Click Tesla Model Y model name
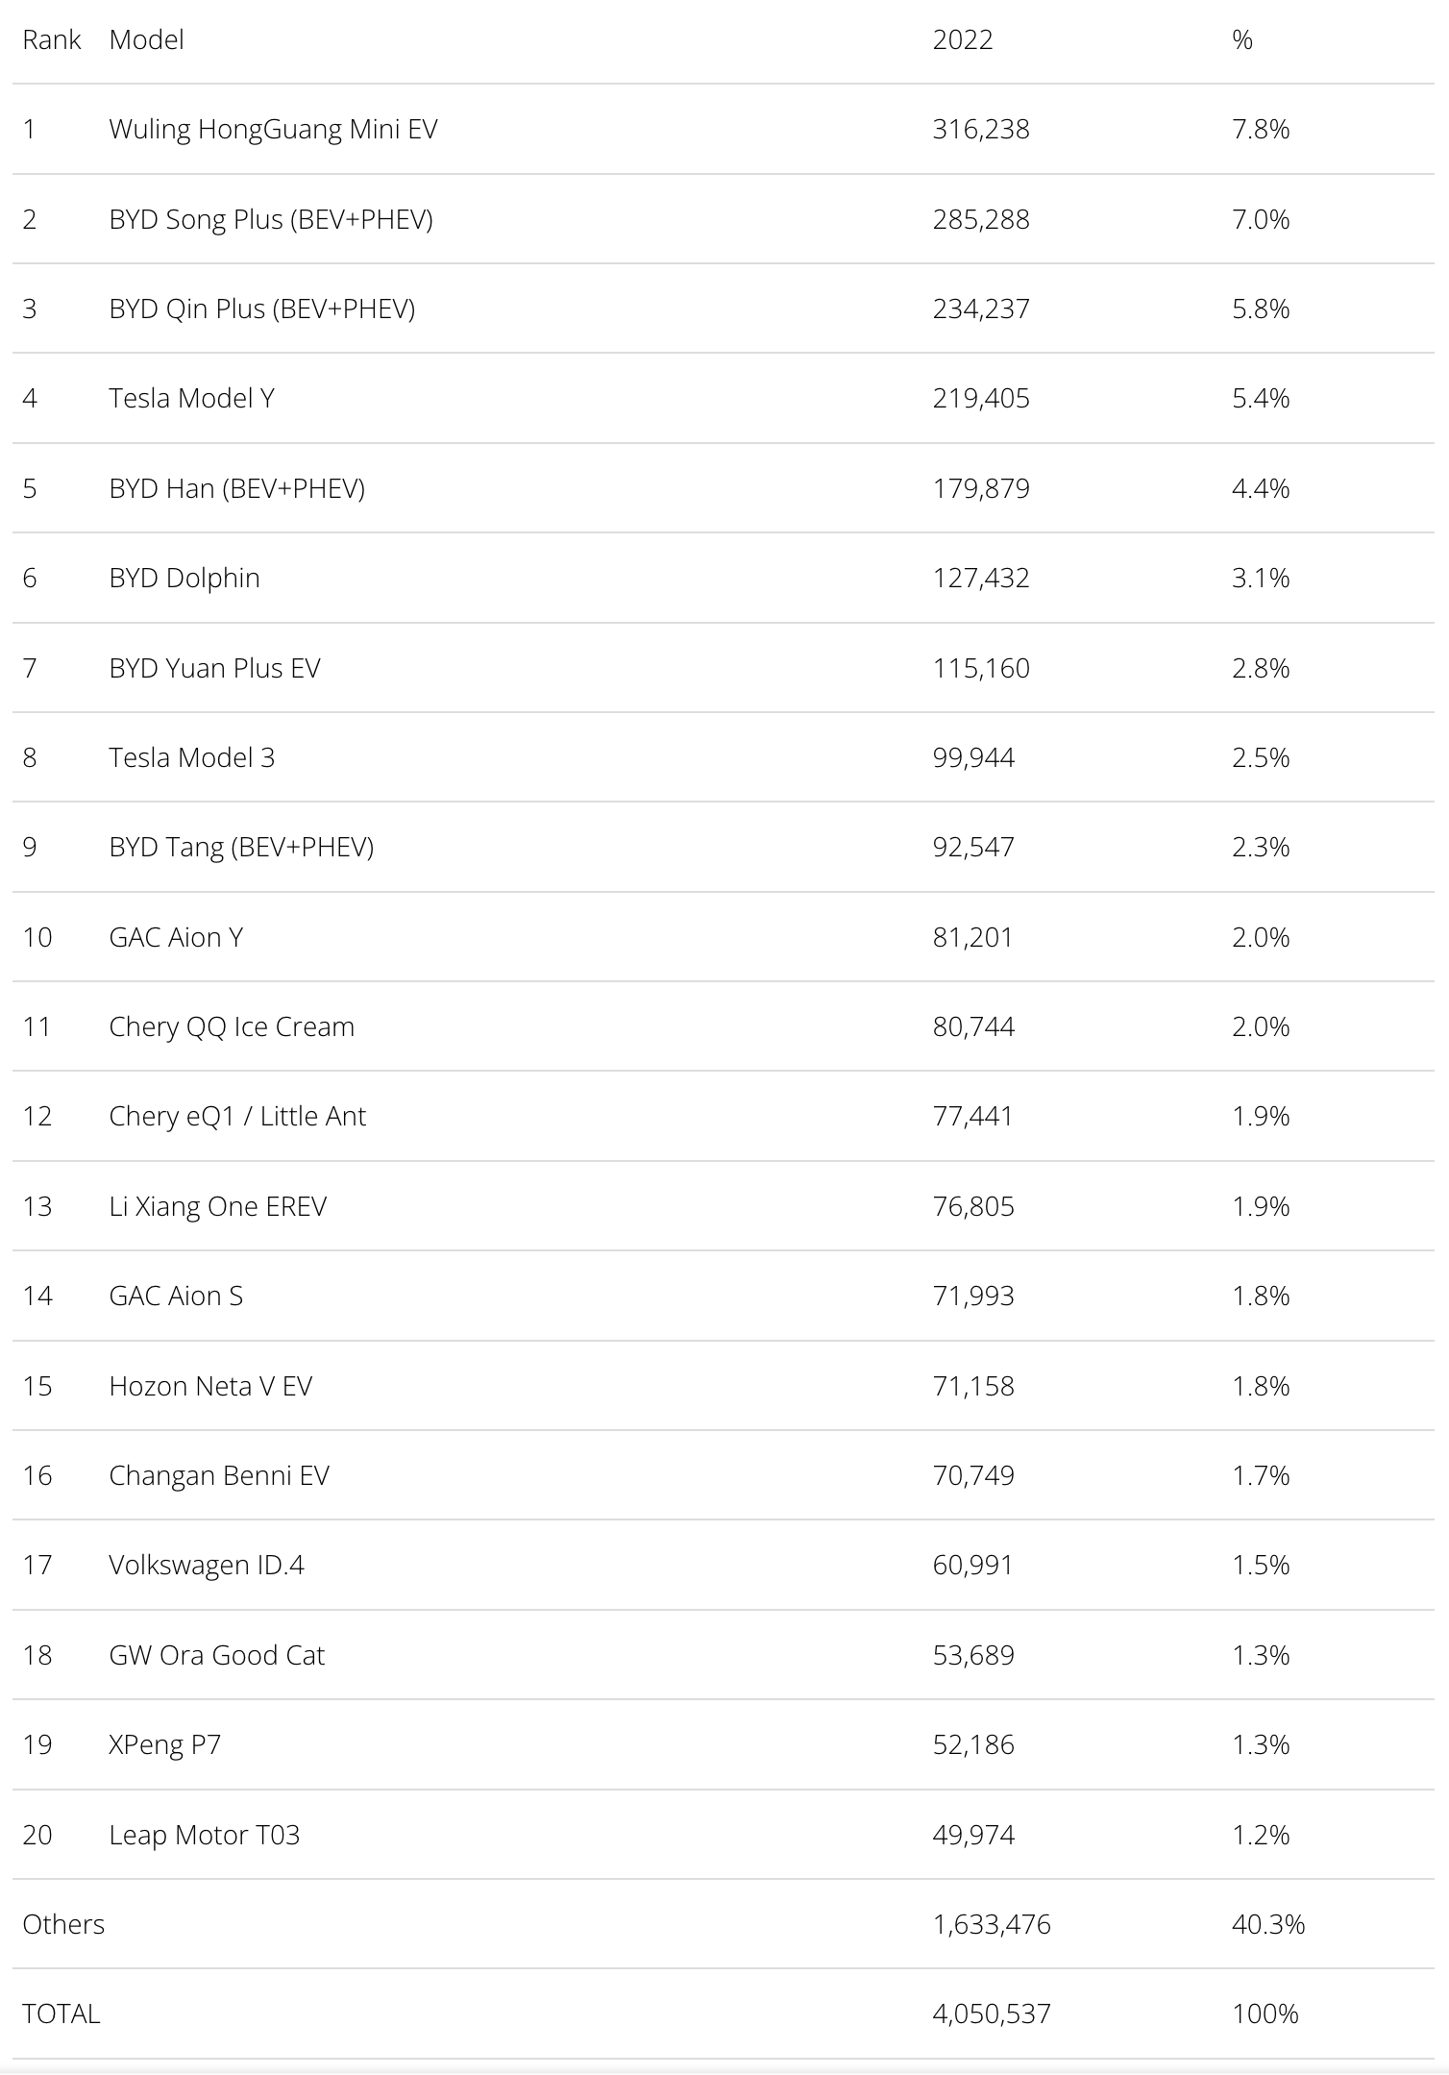This screenshot has width=1449, height=2075. pos(191,398)
